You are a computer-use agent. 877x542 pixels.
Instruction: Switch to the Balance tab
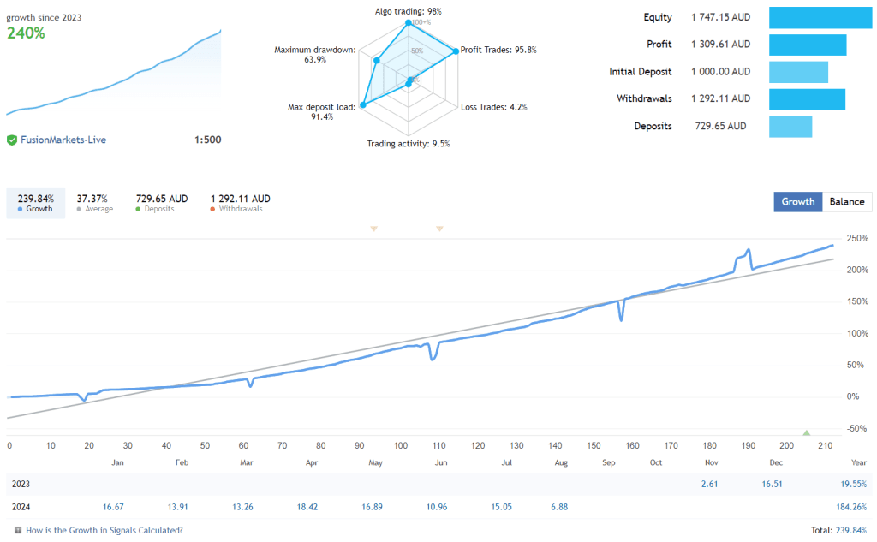pyautogui.click(x=846, y=201)
